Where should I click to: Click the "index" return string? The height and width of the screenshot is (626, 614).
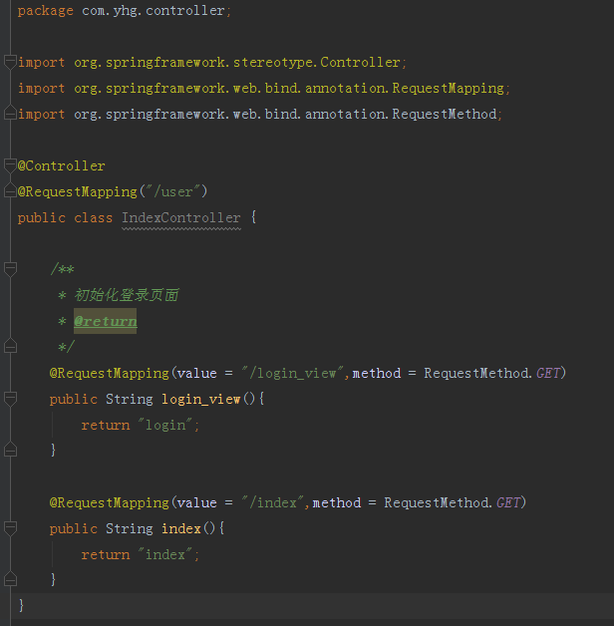tap(165, 554)
